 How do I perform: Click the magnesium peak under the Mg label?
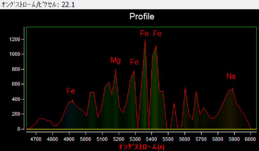pos(116,69)
